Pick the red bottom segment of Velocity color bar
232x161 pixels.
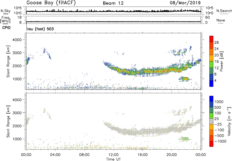[x=211, y=144]
